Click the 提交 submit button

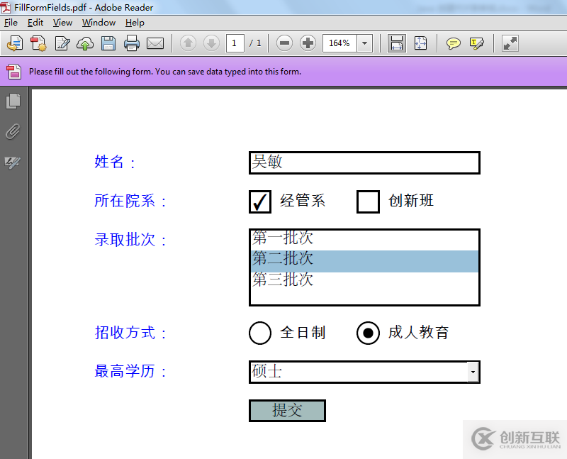(288, 411)
